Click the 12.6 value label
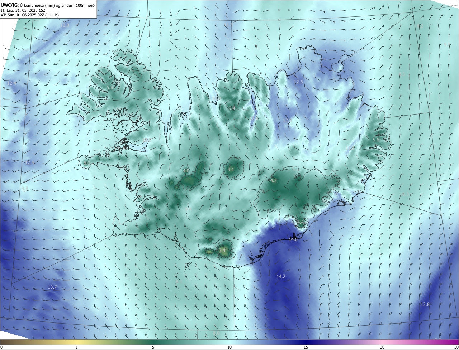This screenshot has height=350, width=459. [298, 82]
